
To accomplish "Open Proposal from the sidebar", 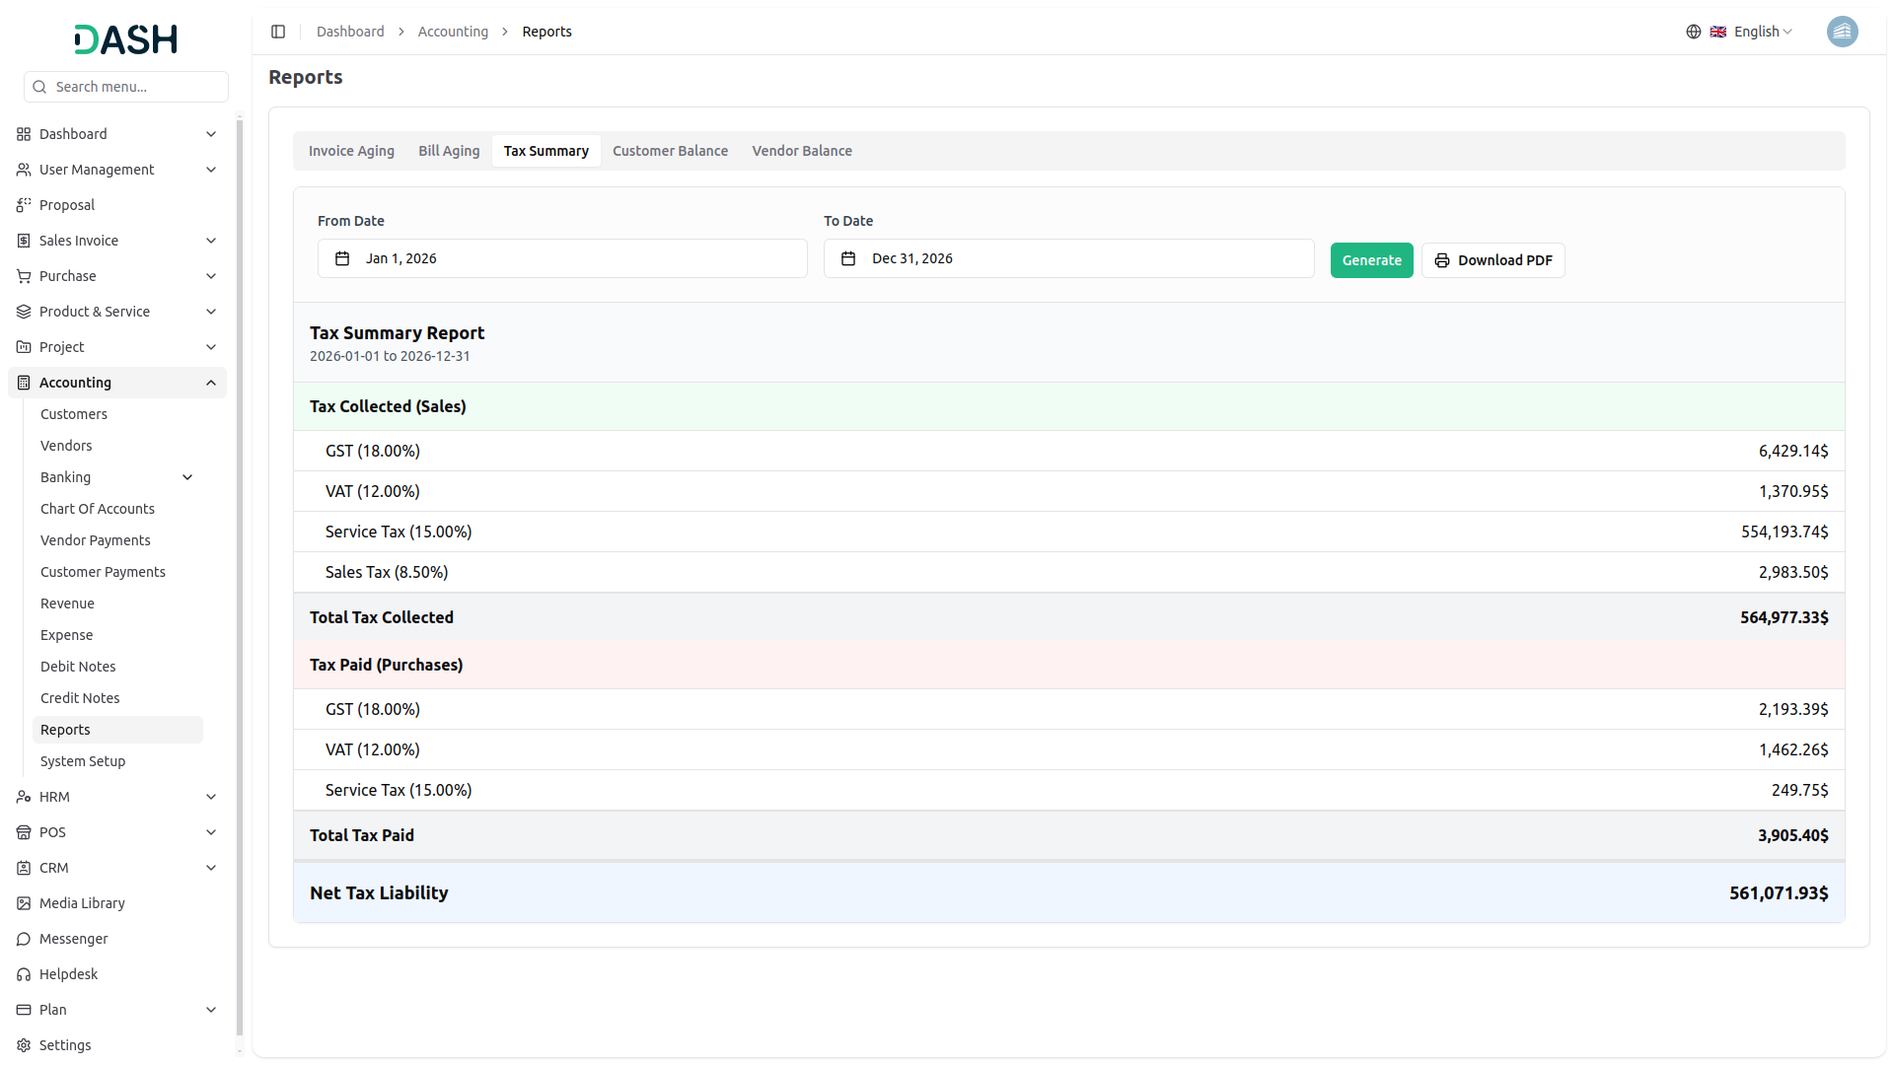I will point(67,205).
